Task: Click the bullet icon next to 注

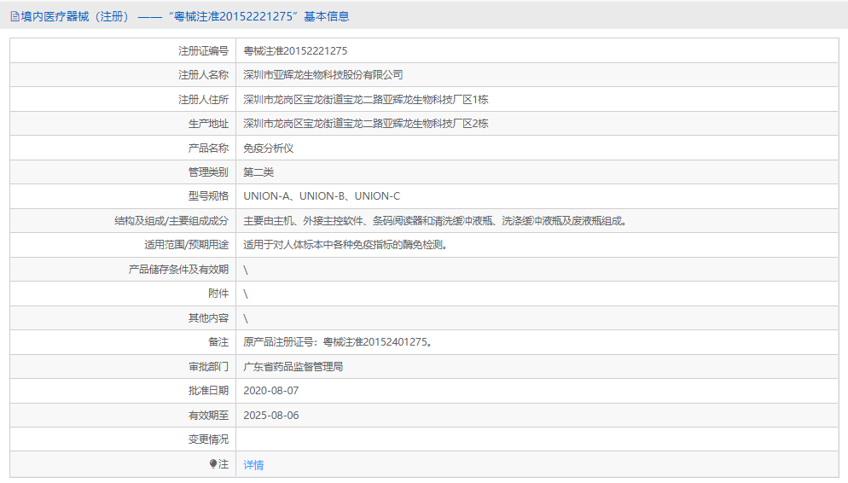Action: [213, 463]
